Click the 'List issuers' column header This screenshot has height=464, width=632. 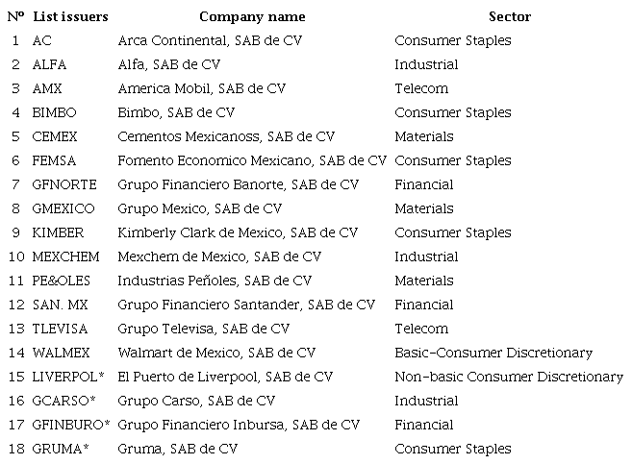(70, 16)
